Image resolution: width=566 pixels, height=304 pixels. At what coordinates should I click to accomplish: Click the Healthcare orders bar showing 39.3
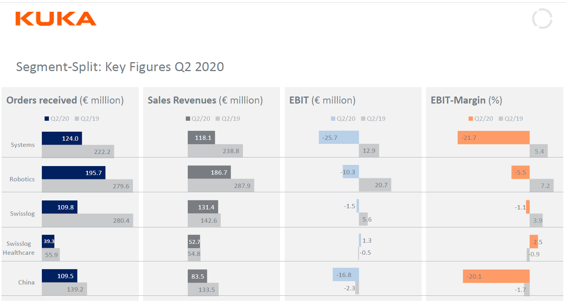click(48, 241)
